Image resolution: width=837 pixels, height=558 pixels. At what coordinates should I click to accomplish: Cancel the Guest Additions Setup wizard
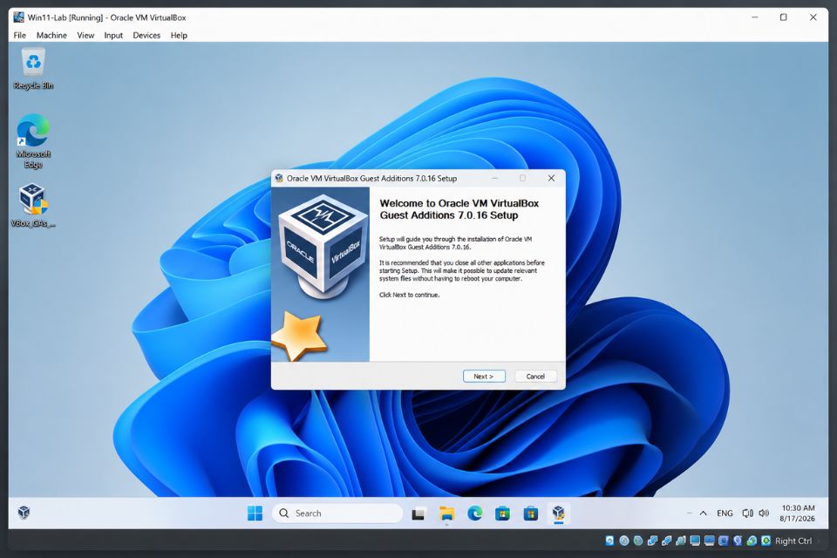(535, 376)
